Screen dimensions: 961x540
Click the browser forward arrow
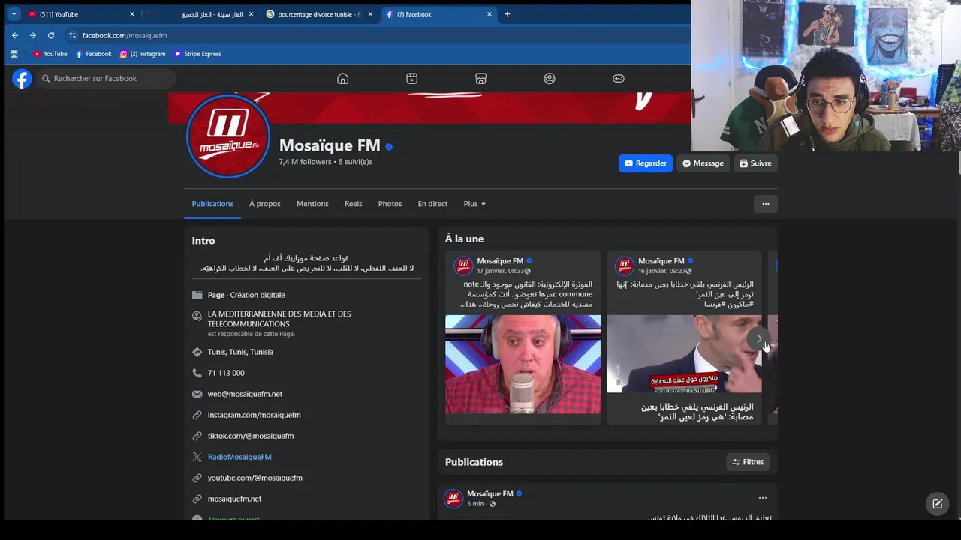pos(32,35)
